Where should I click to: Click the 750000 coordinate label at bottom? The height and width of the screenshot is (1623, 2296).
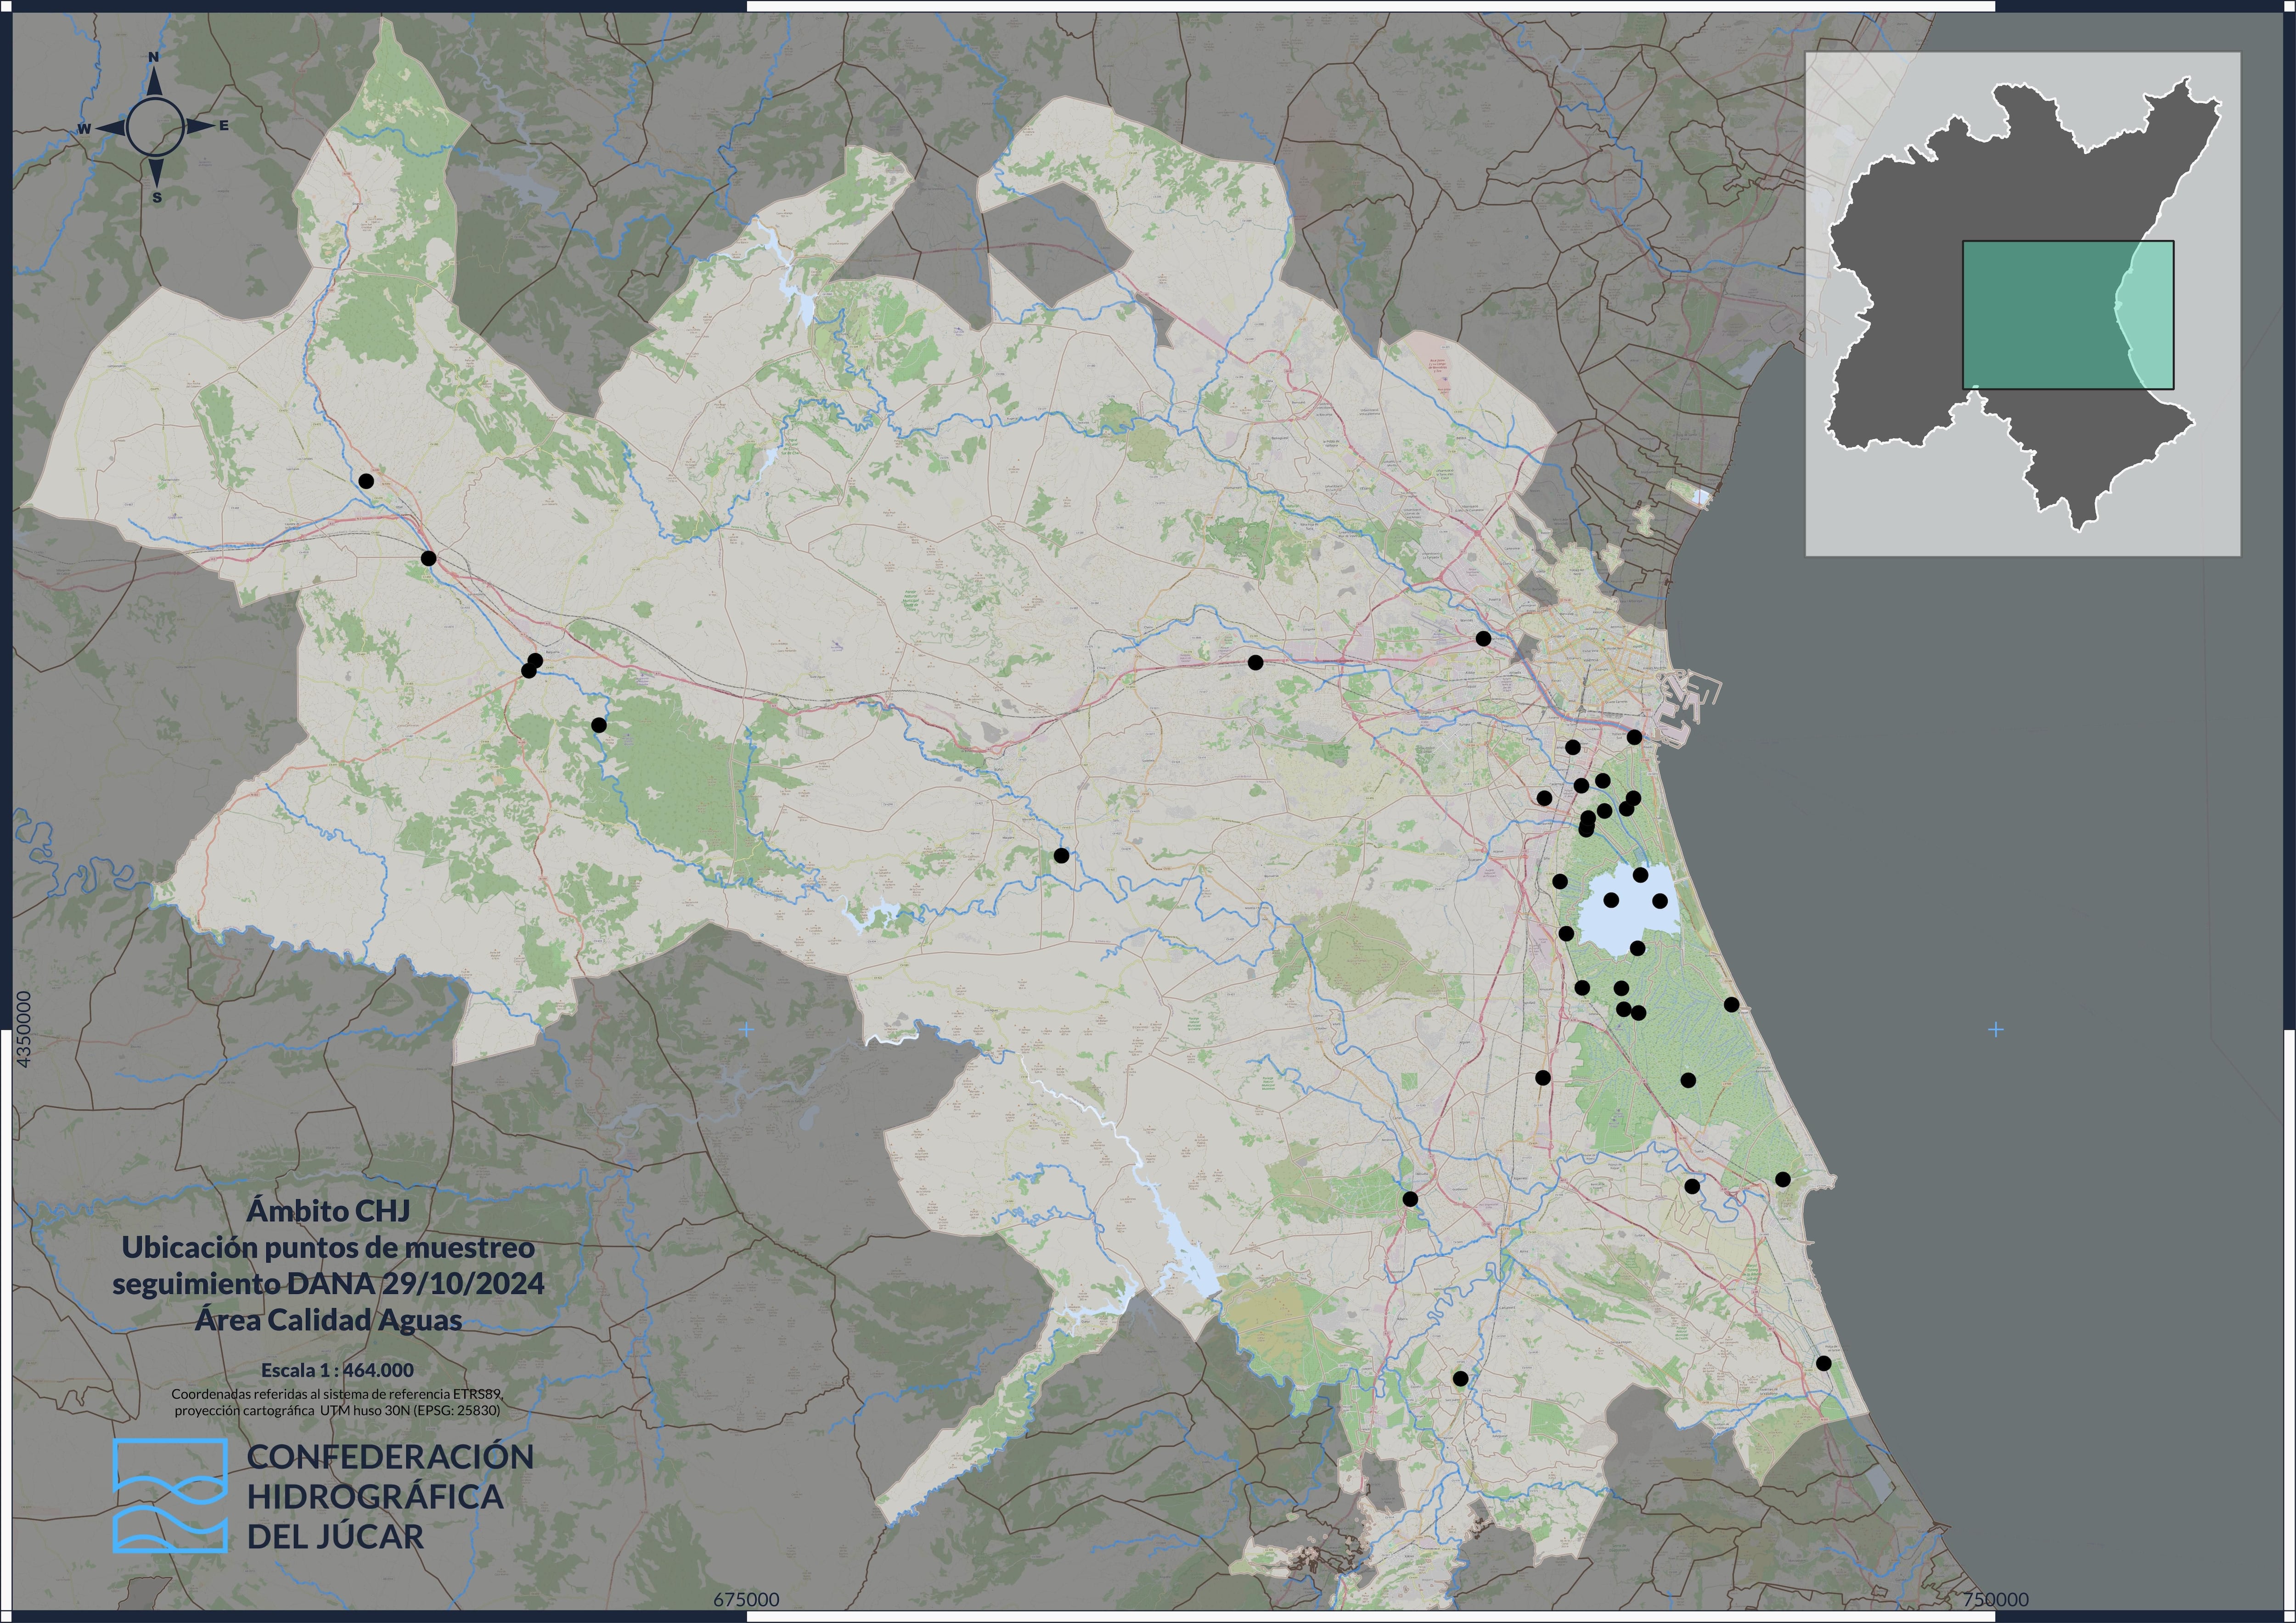coord(1996,1600)
